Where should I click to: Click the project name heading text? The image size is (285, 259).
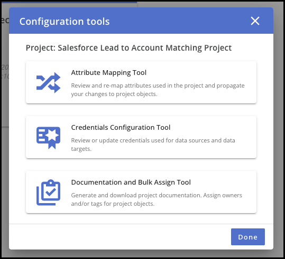pos(128,48)
